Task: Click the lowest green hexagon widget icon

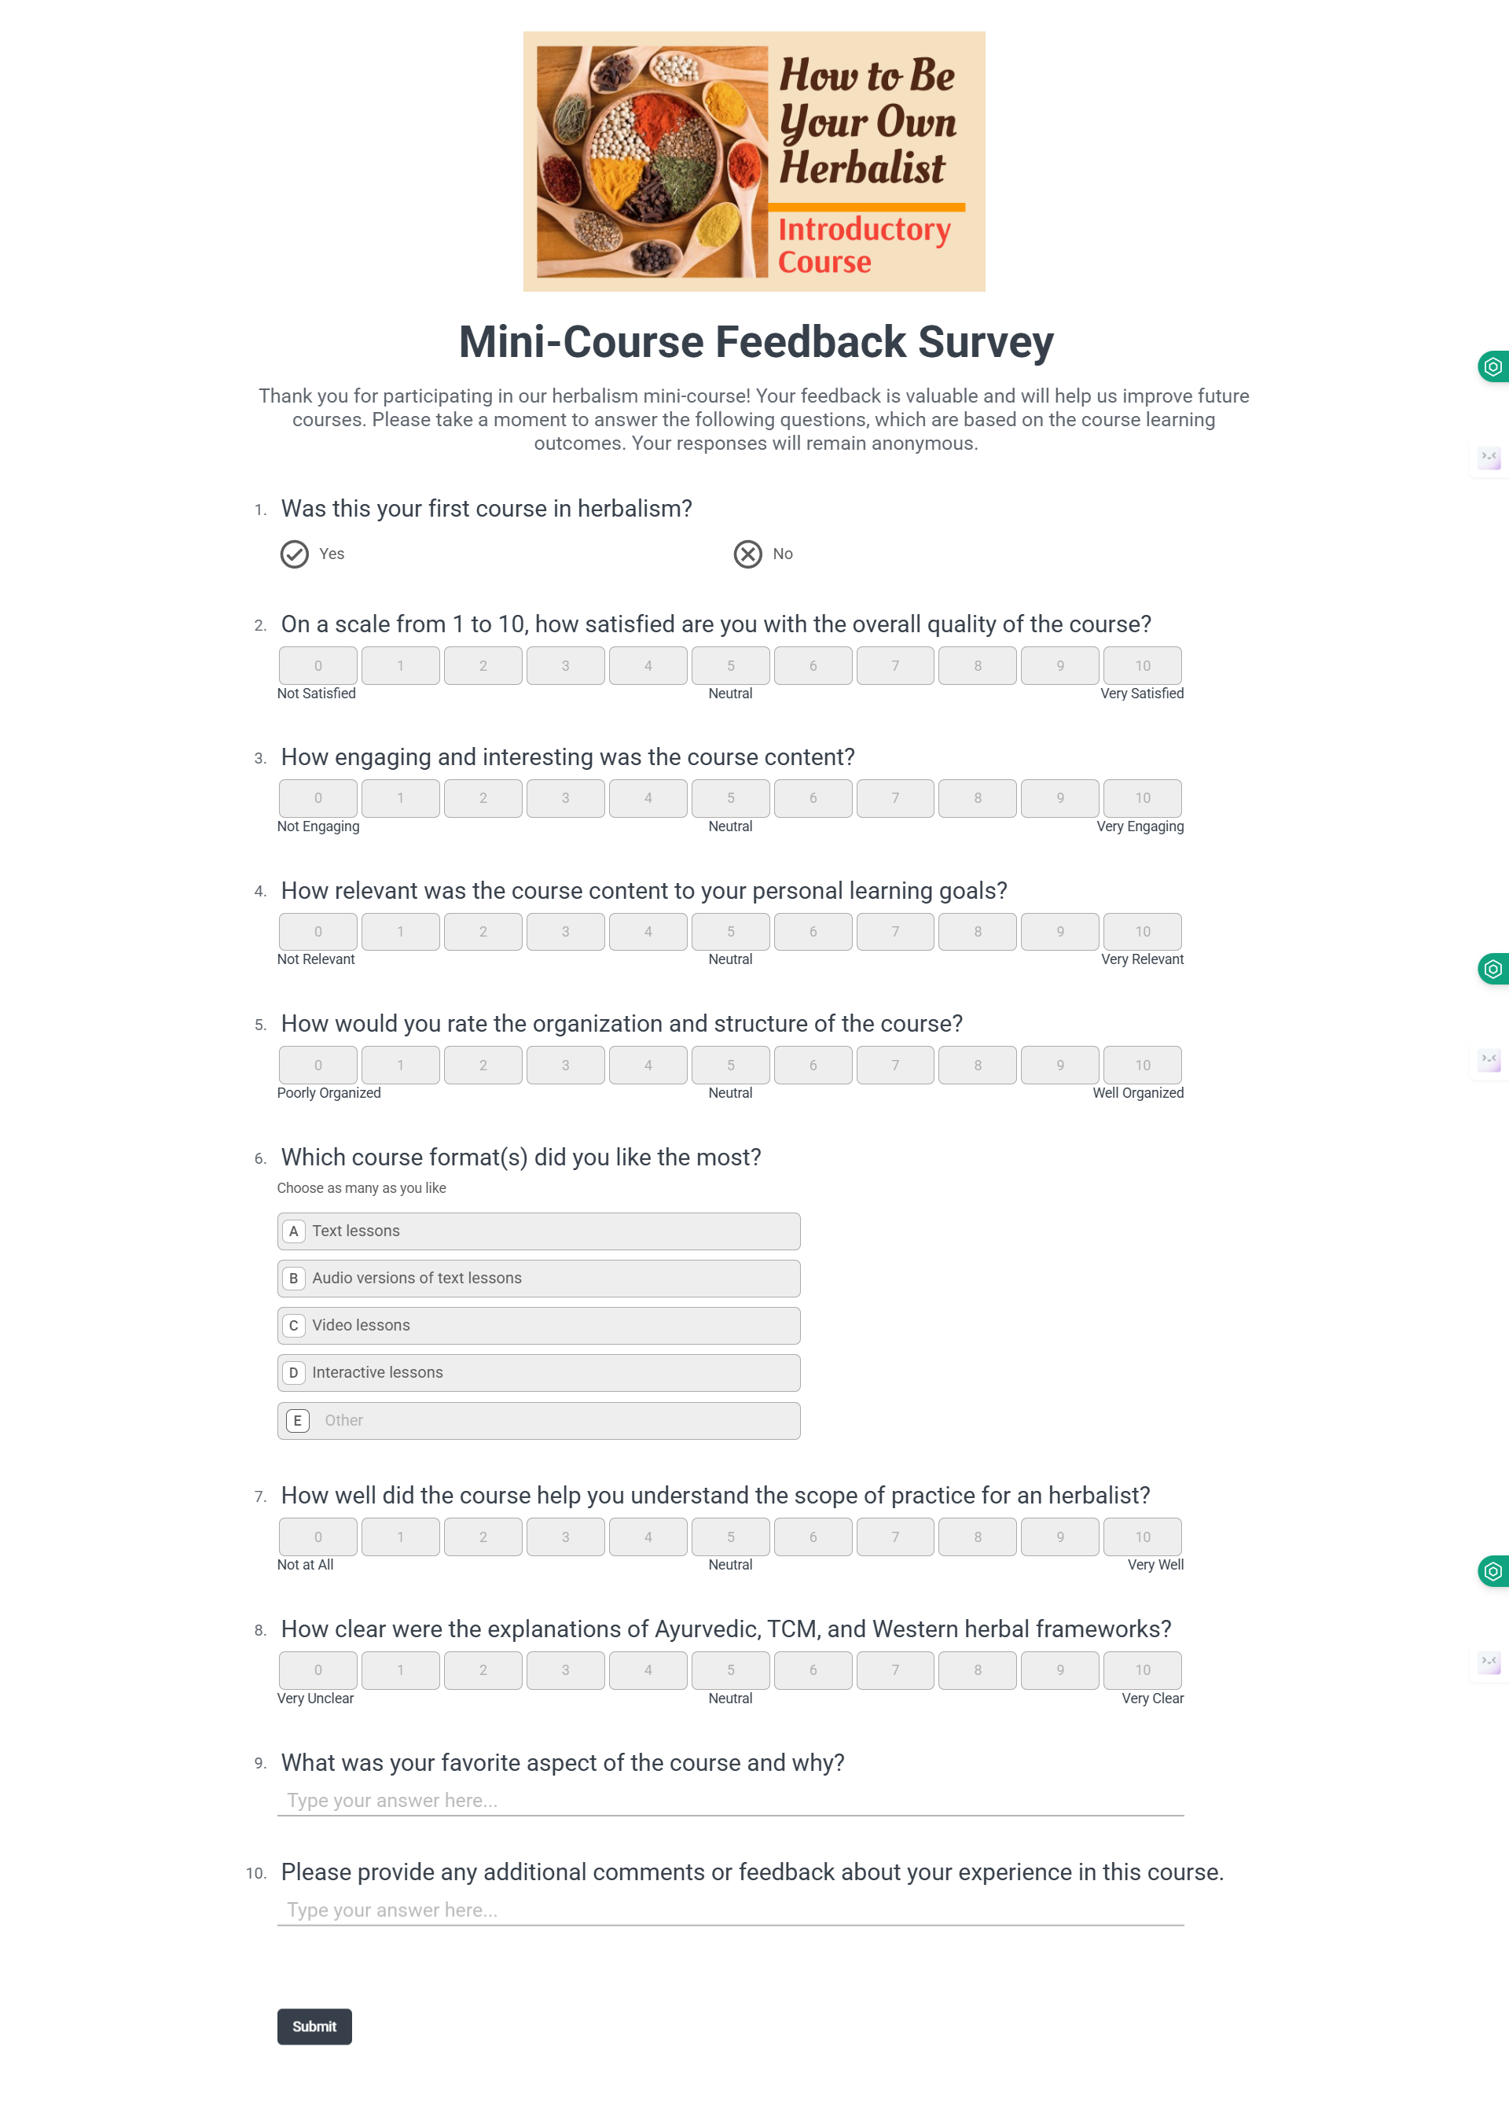Action: click(x=1492, y=1571)
